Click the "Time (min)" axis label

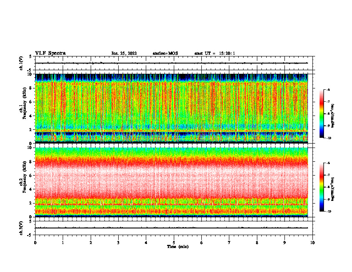[x=178, y=247]
